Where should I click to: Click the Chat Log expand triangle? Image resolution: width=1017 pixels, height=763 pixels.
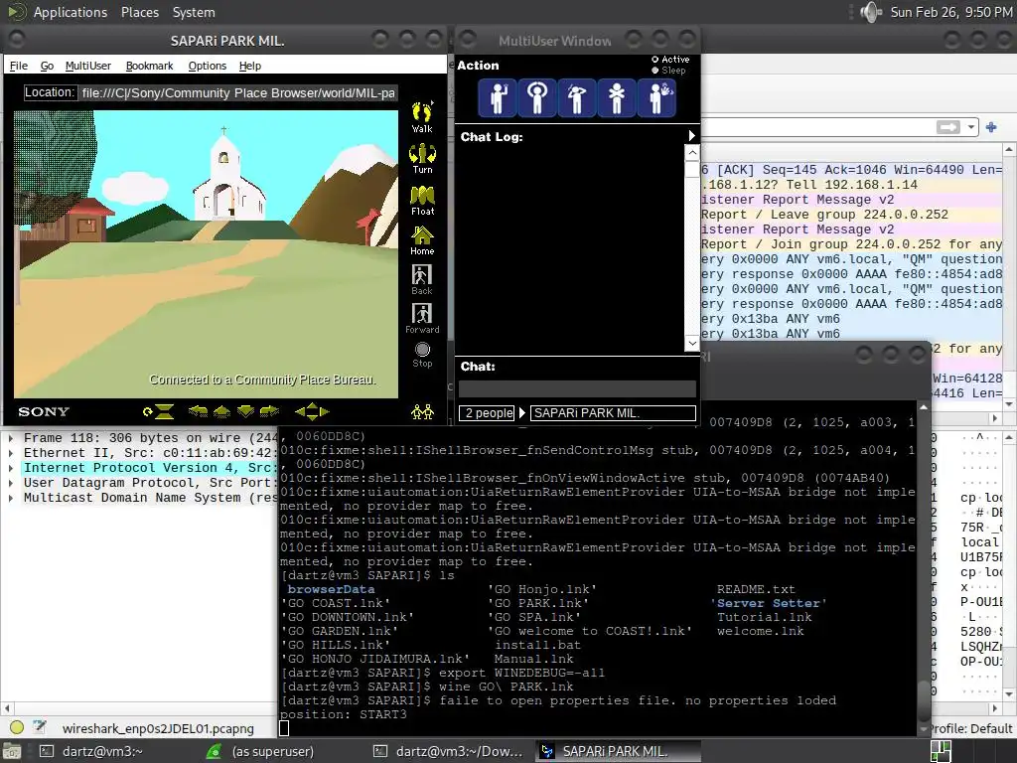[691, 135]
